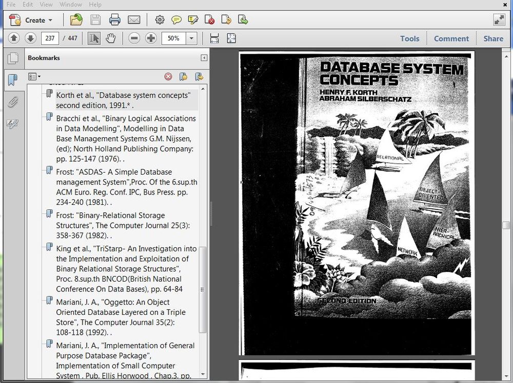Click the bookmarks list scroll up arrow
Viewport: 513px width, 383px height.
(x=203, y=89)
